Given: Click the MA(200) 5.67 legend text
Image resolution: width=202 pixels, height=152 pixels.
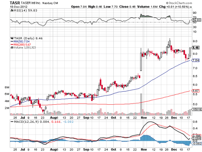Looking at the screenshot, I should tap(22, 45).
